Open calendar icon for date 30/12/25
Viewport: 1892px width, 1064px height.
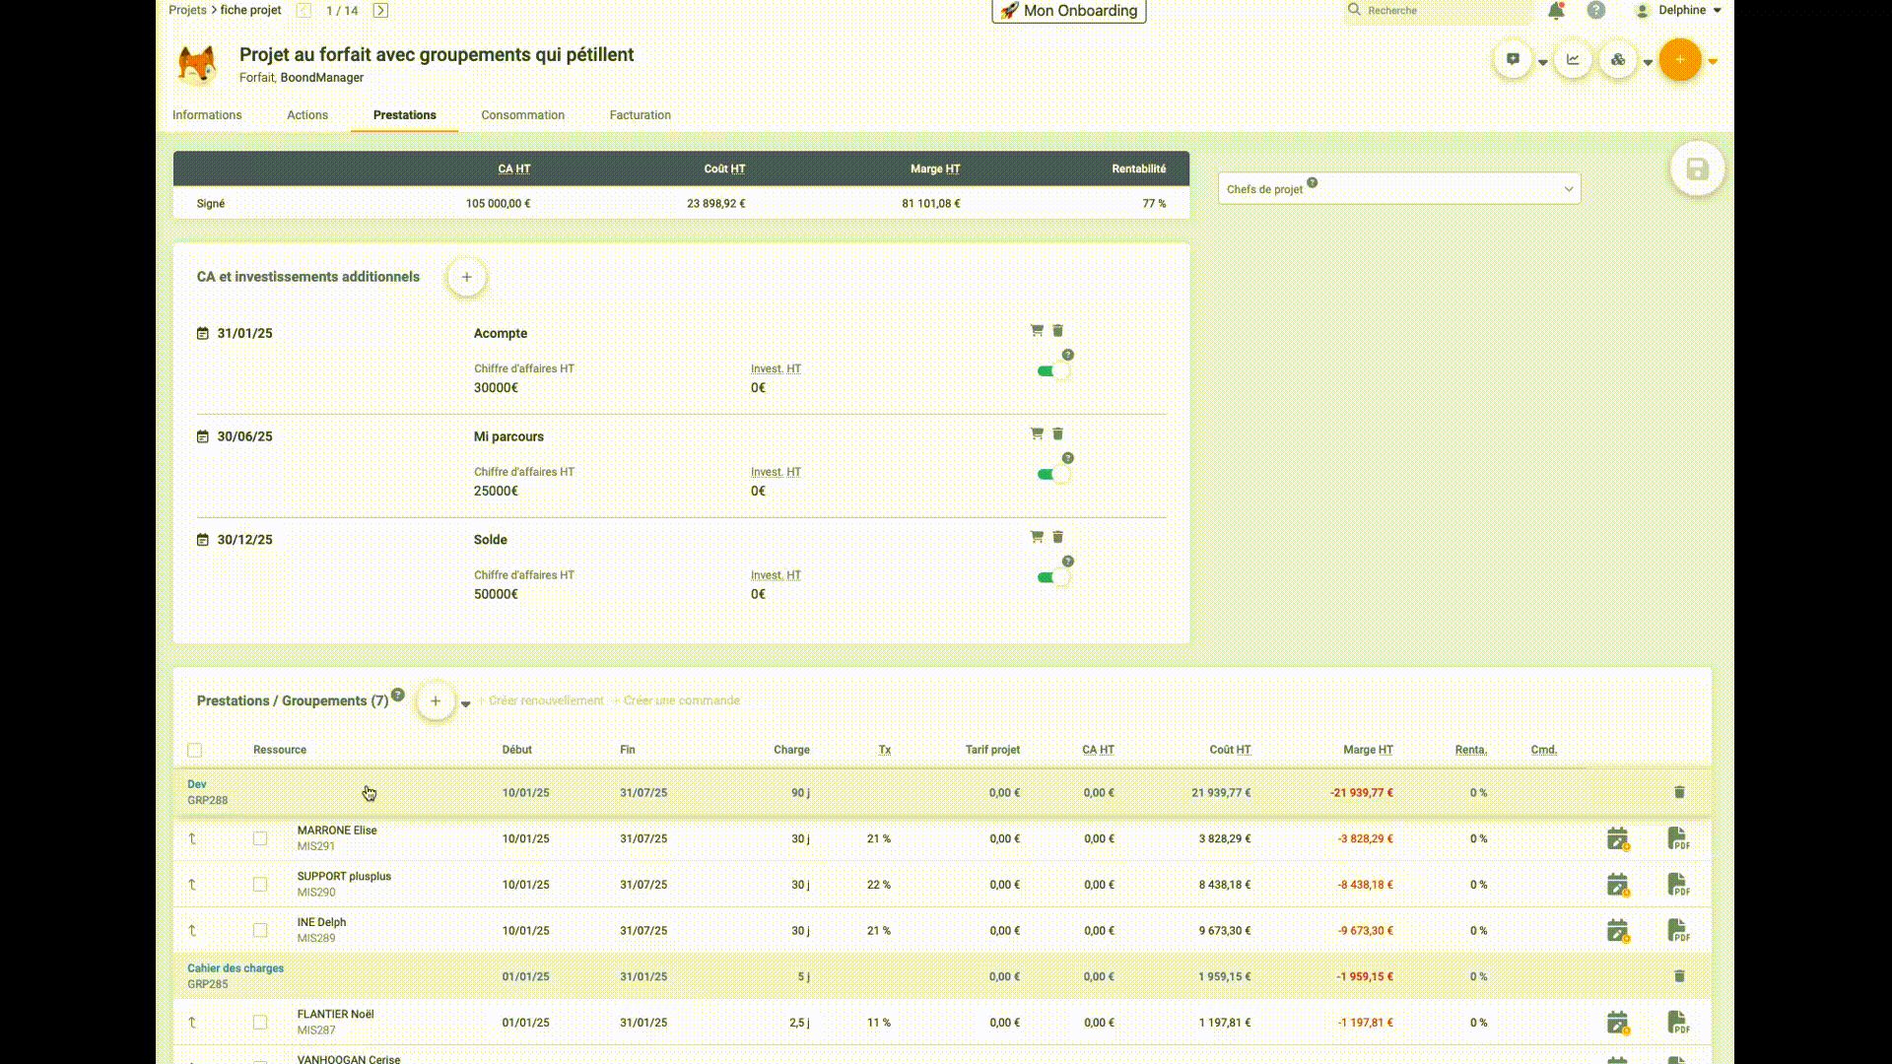point(203,540)
